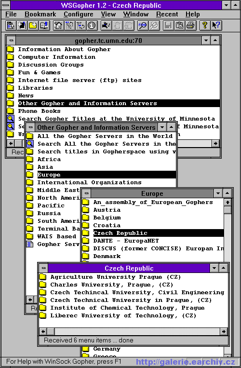Select An_assembly_of_European_Gophers entry
Image resolution: width=241 pixels, height=368 pixels.
[153, 202]
